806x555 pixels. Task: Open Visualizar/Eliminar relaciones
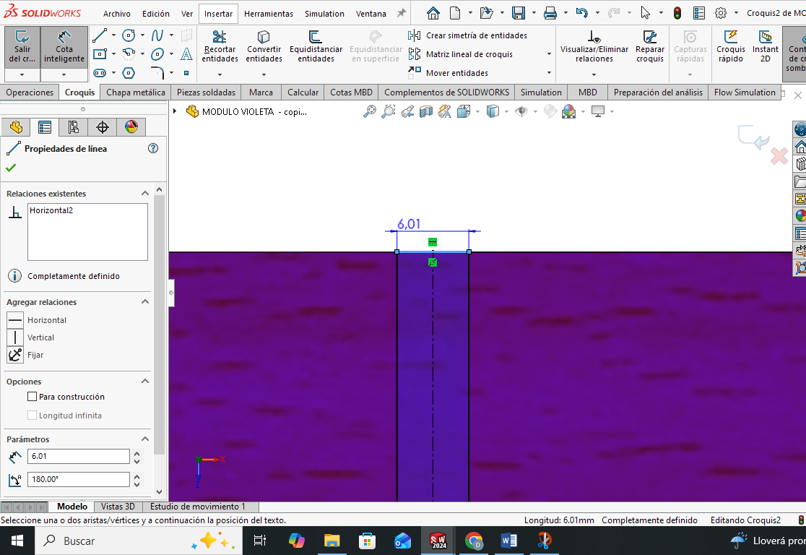click(594, 46)
